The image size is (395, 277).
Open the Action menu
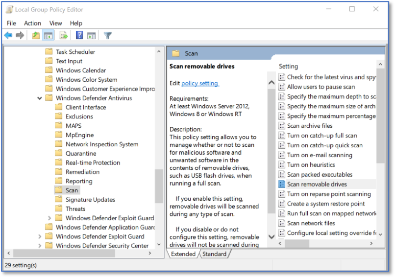point(32,23)
